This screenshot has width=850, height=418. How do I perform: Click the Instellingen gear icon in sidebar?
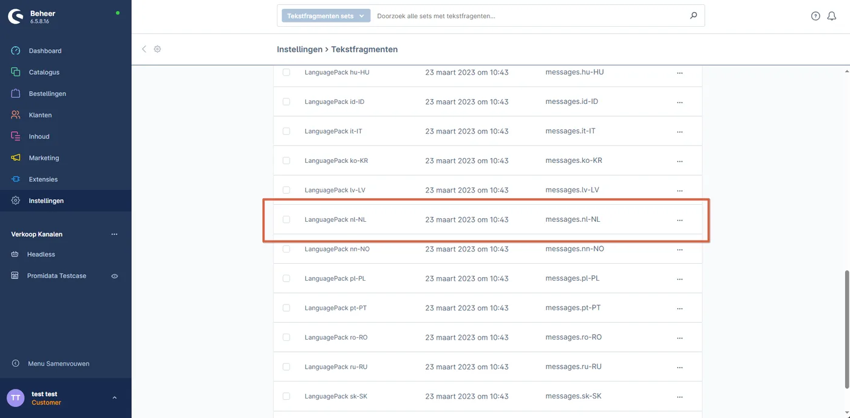pyautogui.click(x=16, y=200)
